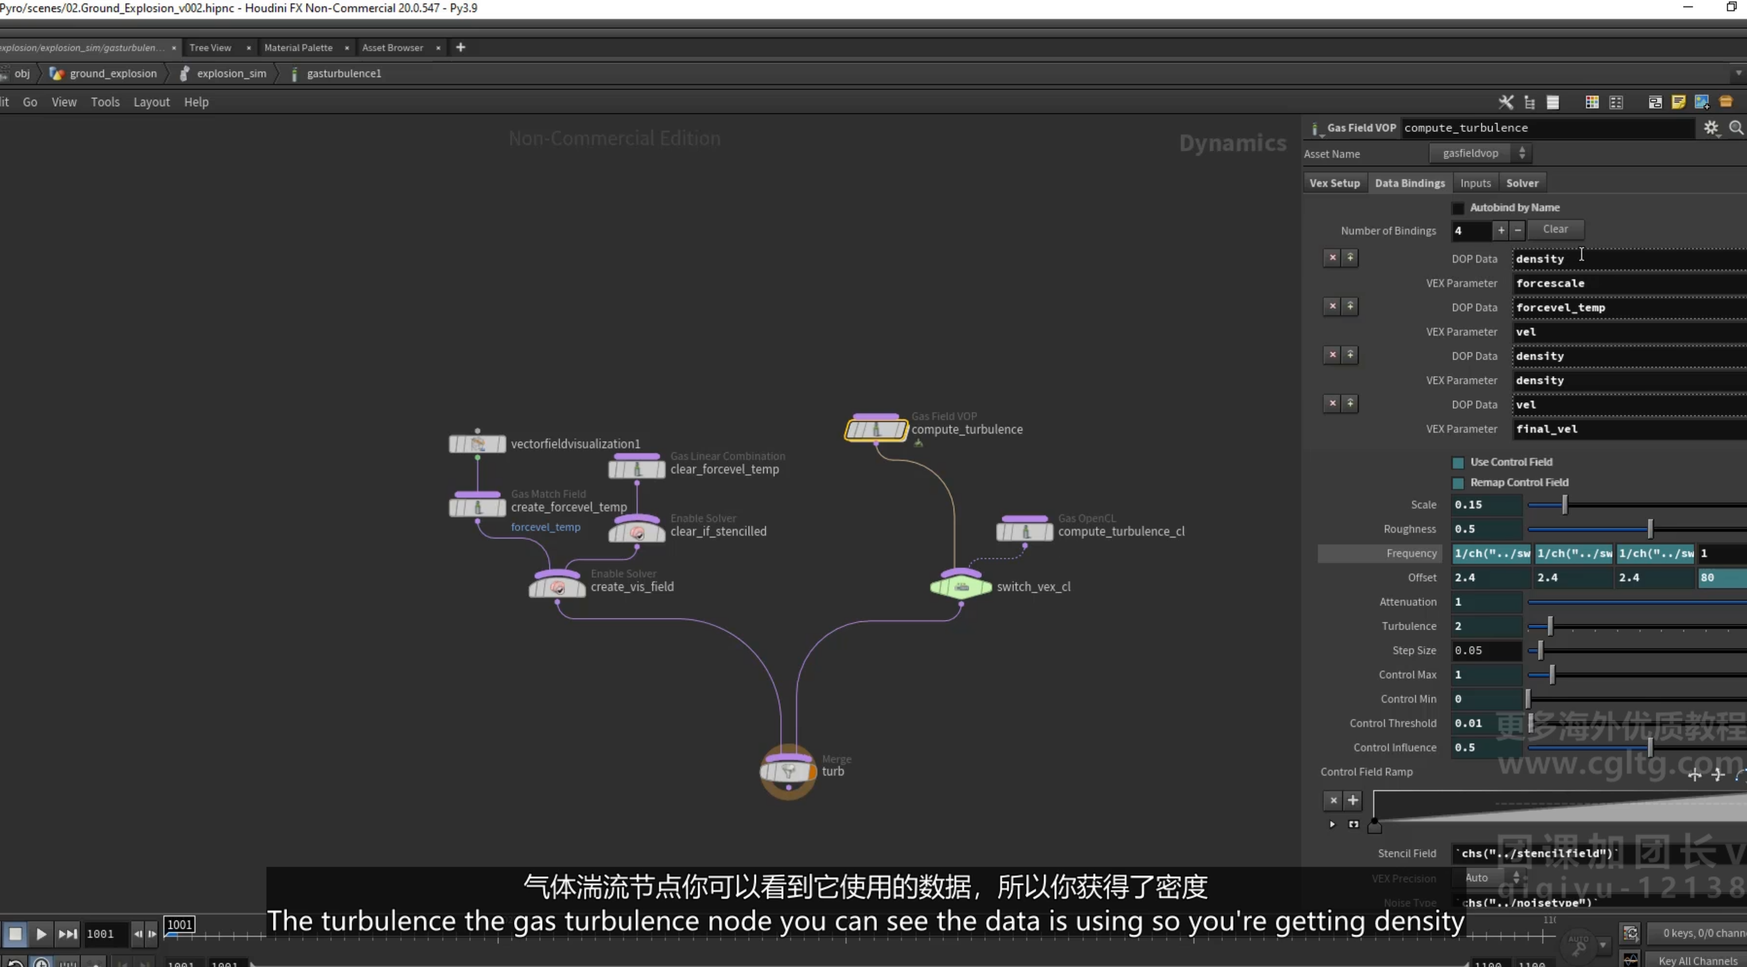Expand Control Field Ramp disclosure triangle

click(x=1332, y=824)
